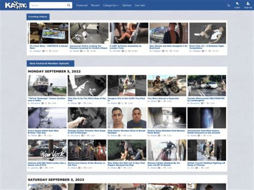The image size is (254, 190).
Task: Select the New Featured Member Uploads label
Action: (50, 63)
